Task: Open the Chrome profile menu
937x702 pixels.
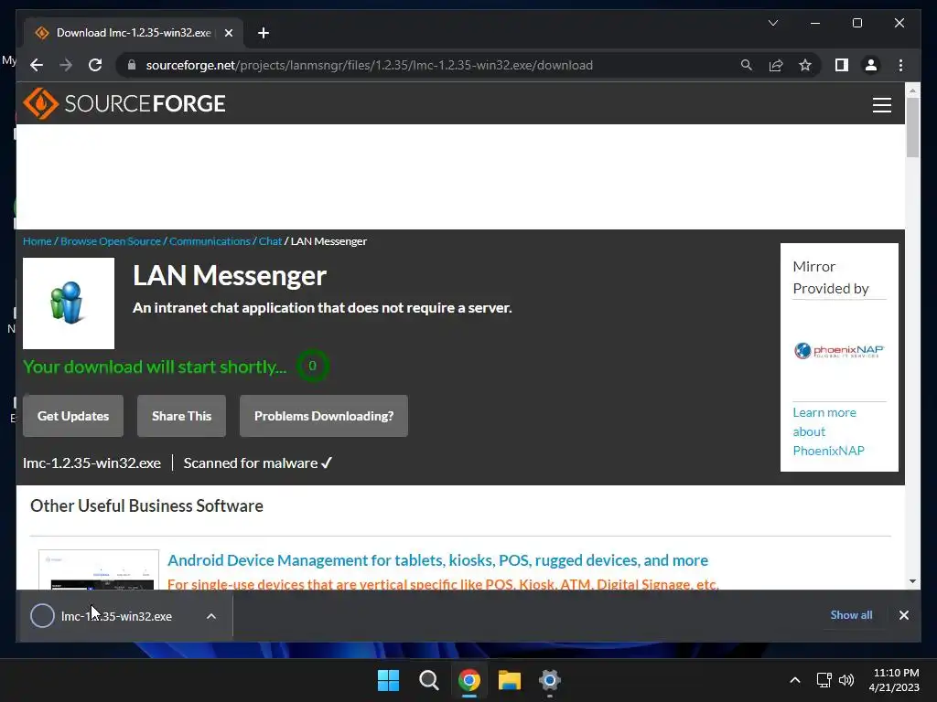Action: [871, 65]
